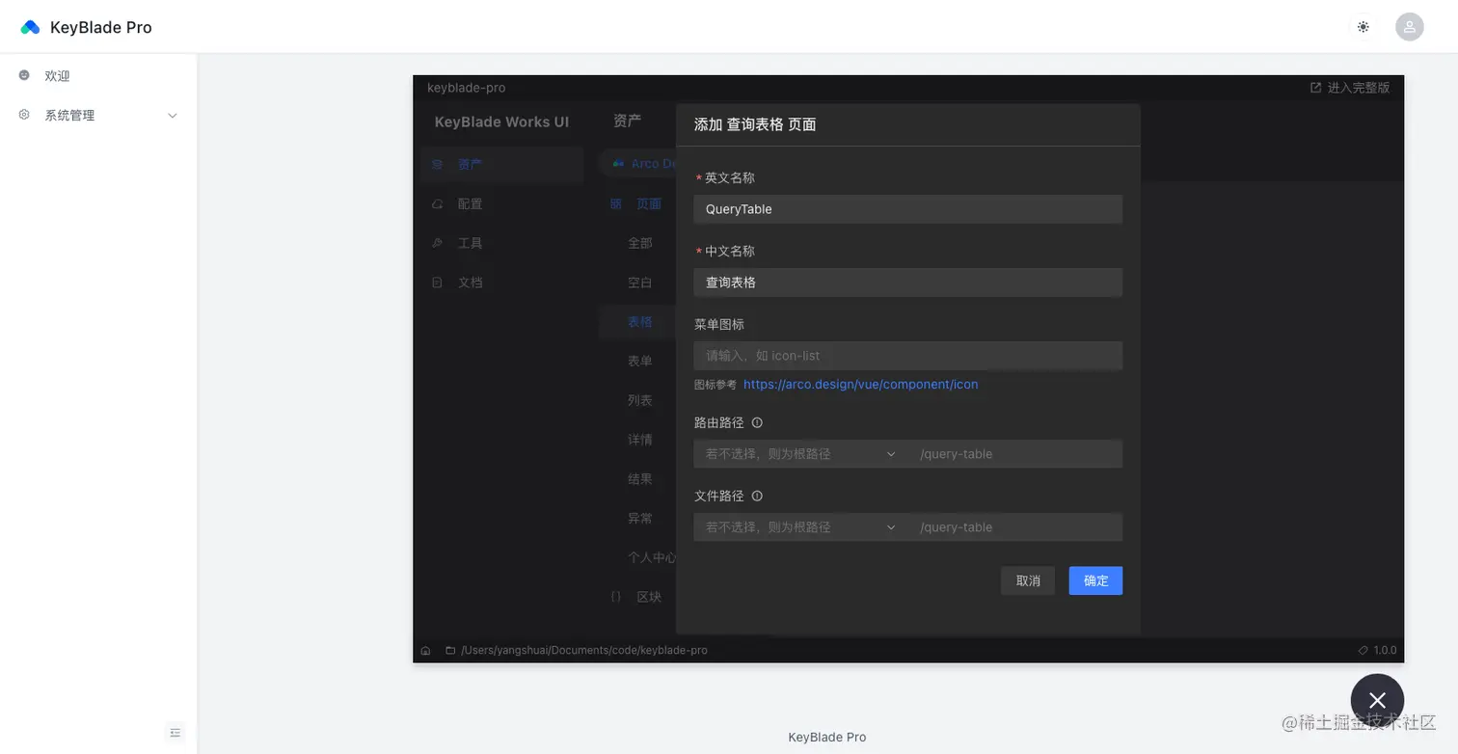Toggle dark mode with the theme icon

[1363, 26]
